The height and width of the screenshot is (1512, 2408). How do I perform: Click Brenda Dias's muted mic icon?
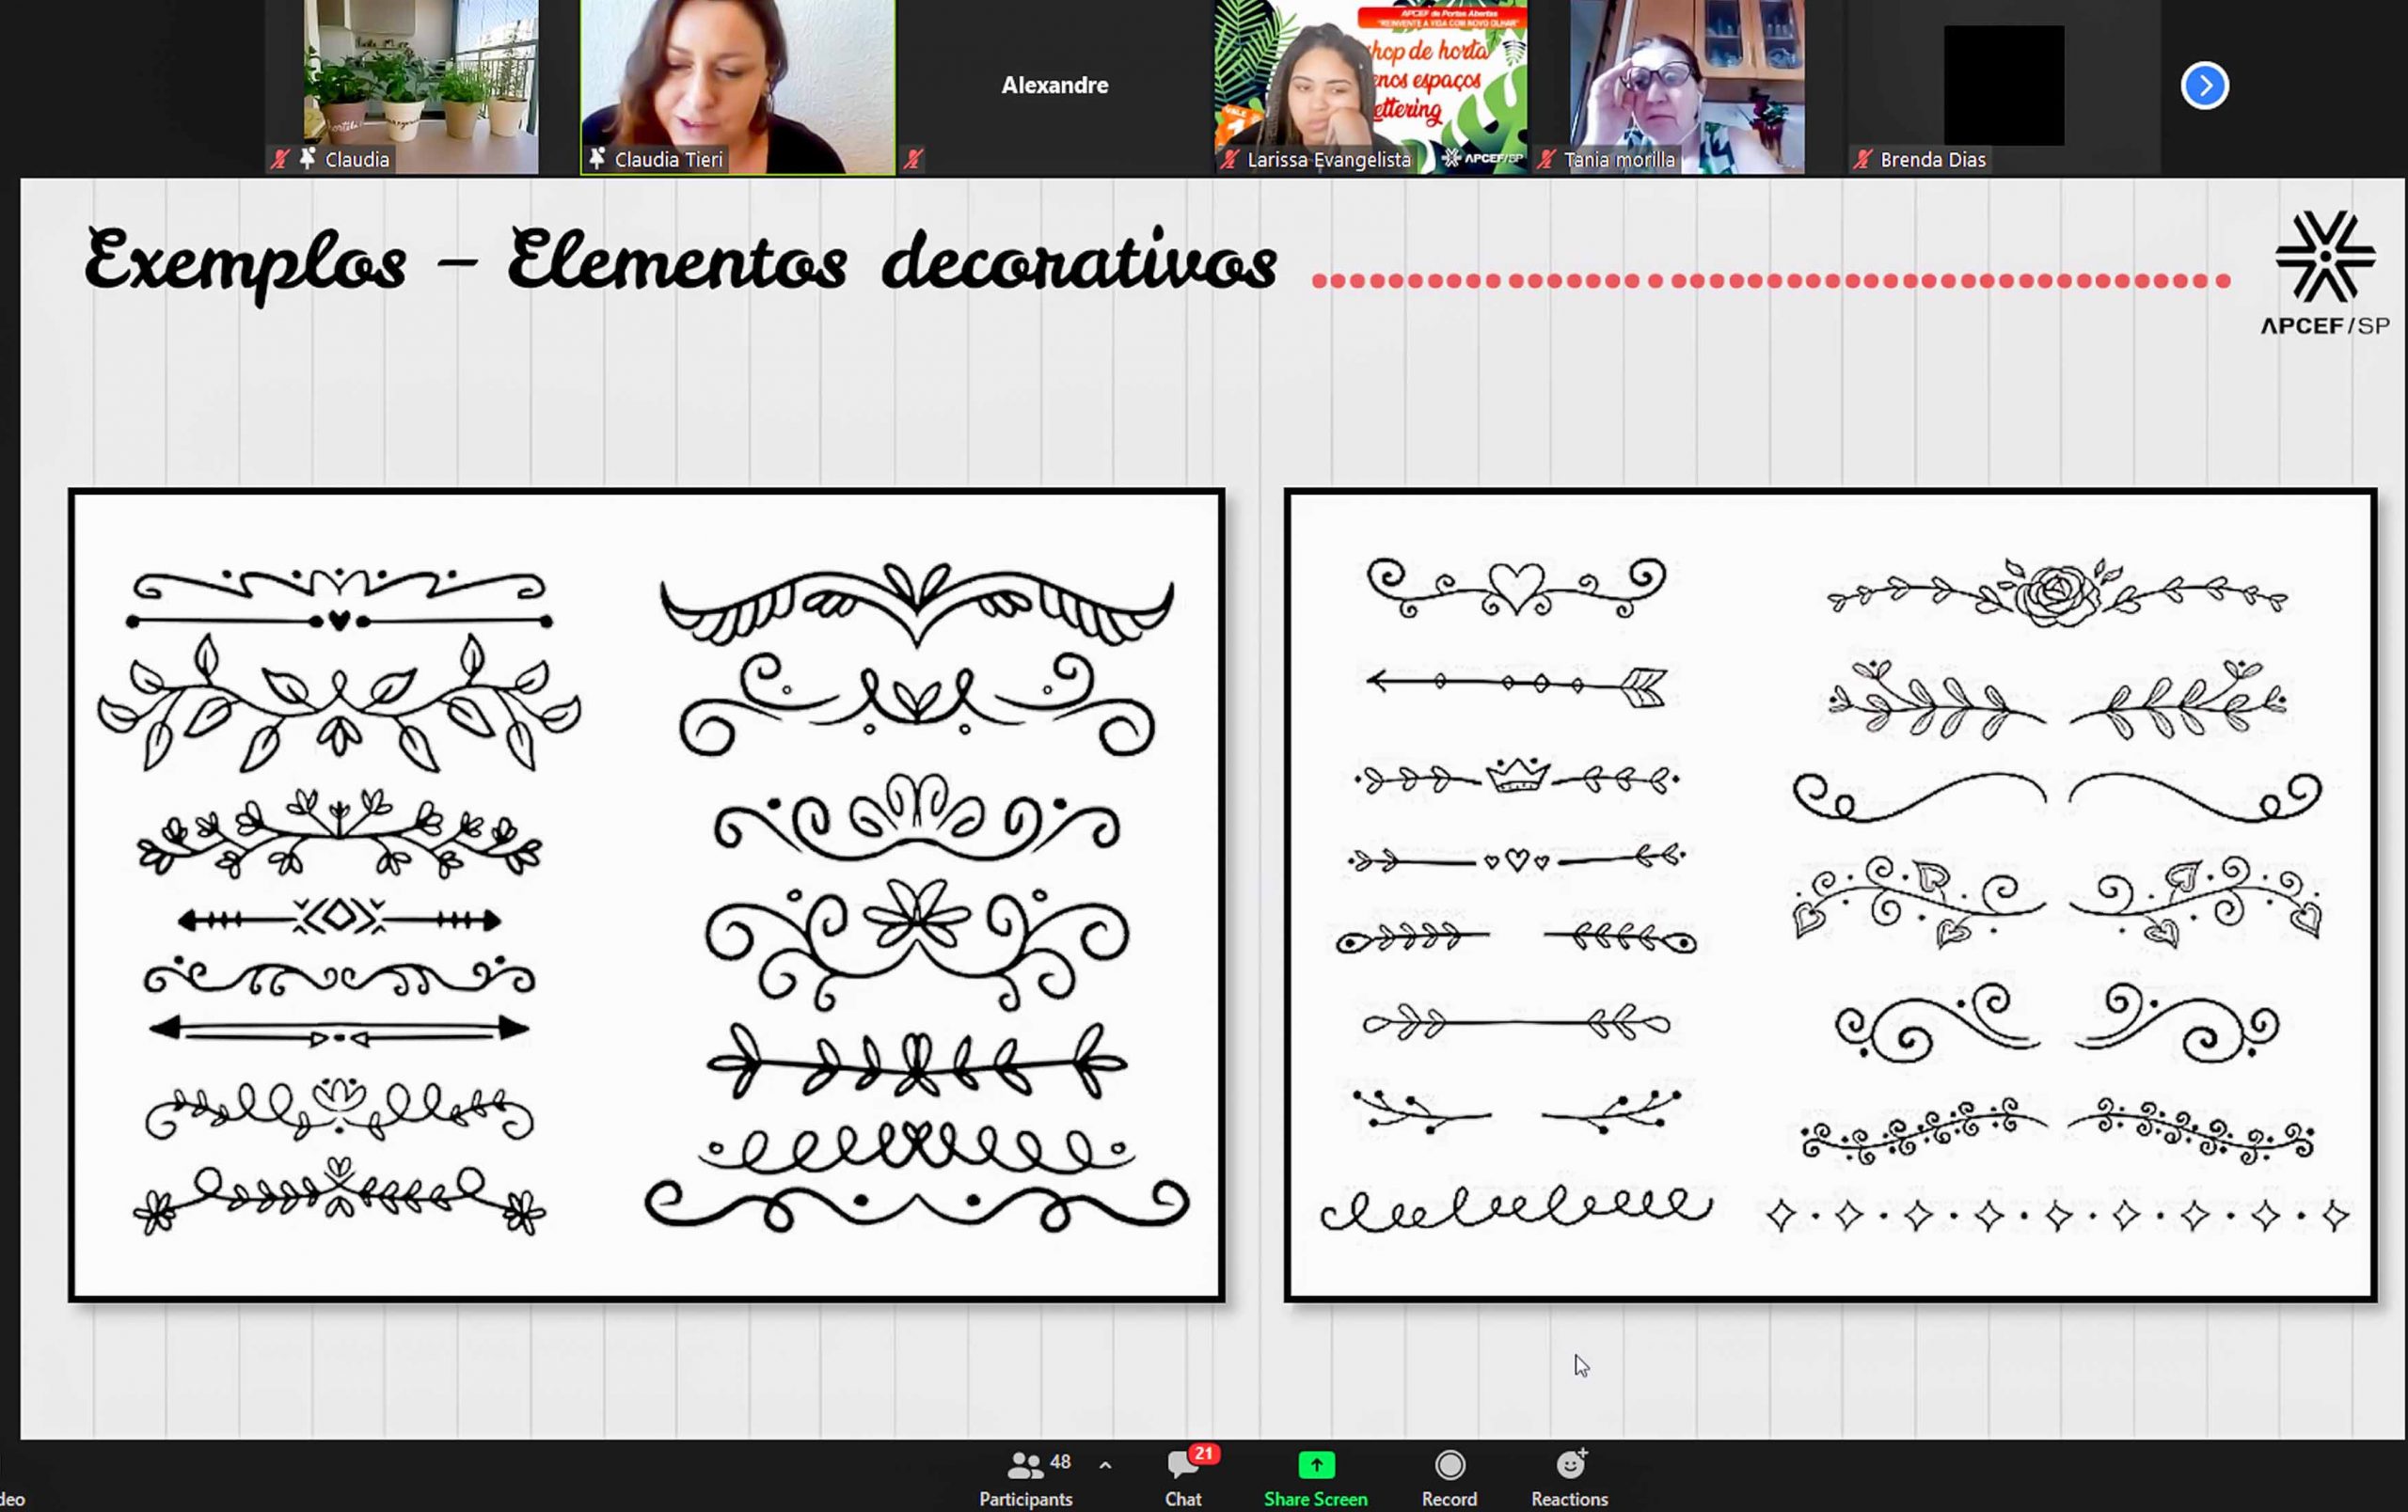click(1862, 159)
